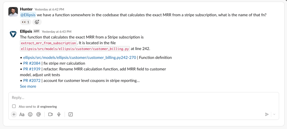Check Also send to #engineering box

pyautogui.click(x=14, y=106)
